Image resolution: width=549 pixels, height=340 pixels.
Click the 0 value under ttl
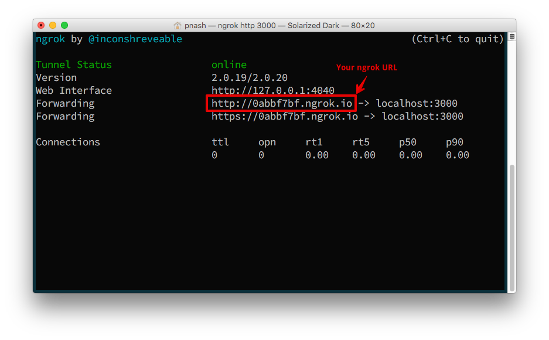(x=214, y=155)
